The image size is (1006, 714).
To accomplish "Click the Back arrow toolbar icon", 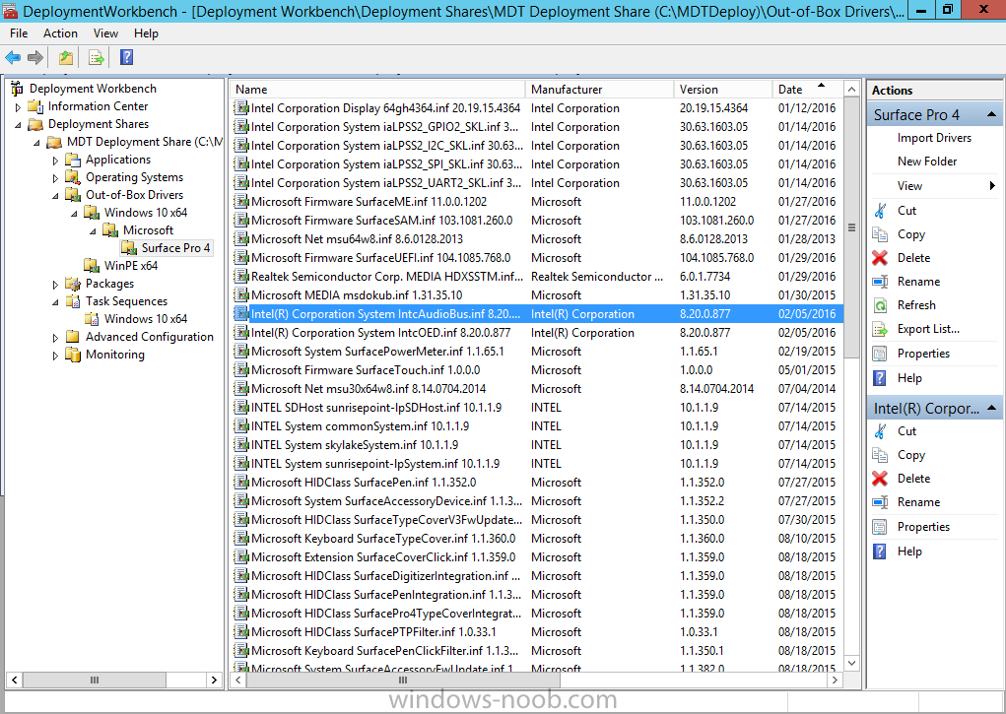I will point(13,58).
